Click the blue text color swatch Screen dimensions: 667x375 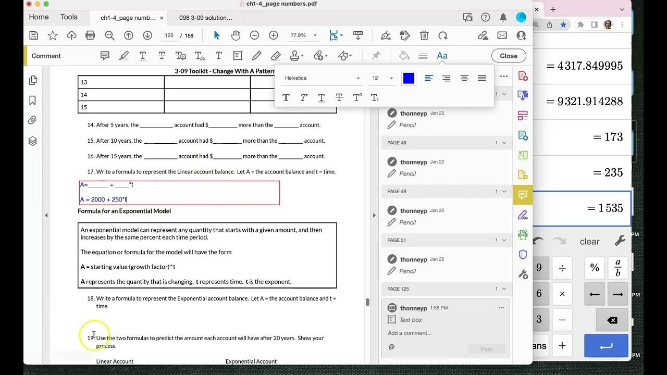click(x=409, y=78)
